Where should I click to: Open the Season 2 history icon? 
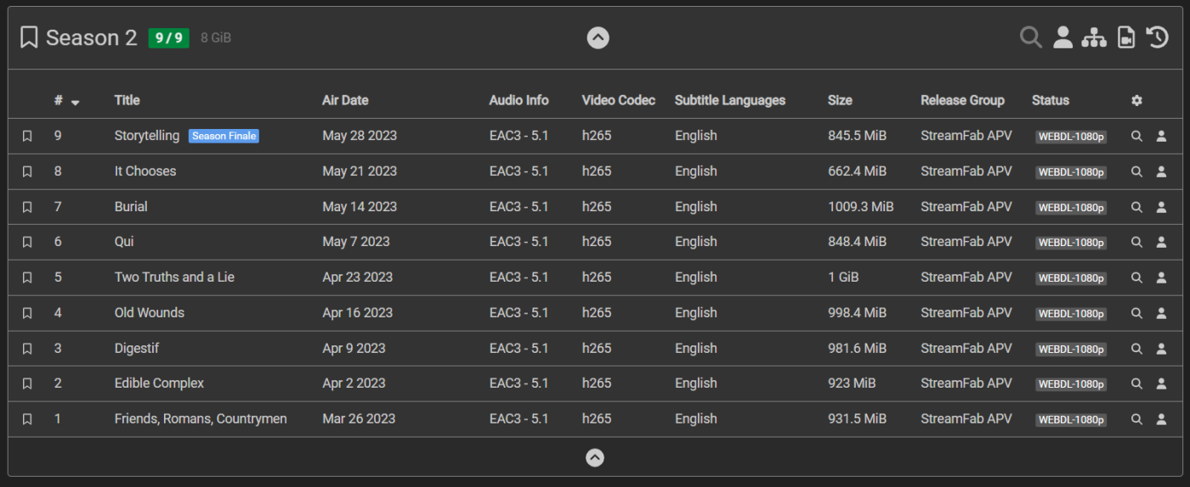(x=1157, y=37)
